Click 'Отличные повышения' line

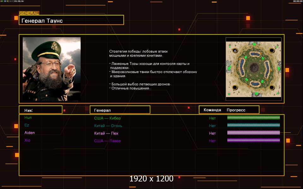coord(130,88)
